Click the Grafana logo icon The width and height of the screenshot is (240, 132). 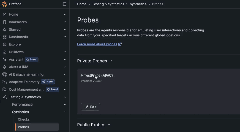point(4,4)
